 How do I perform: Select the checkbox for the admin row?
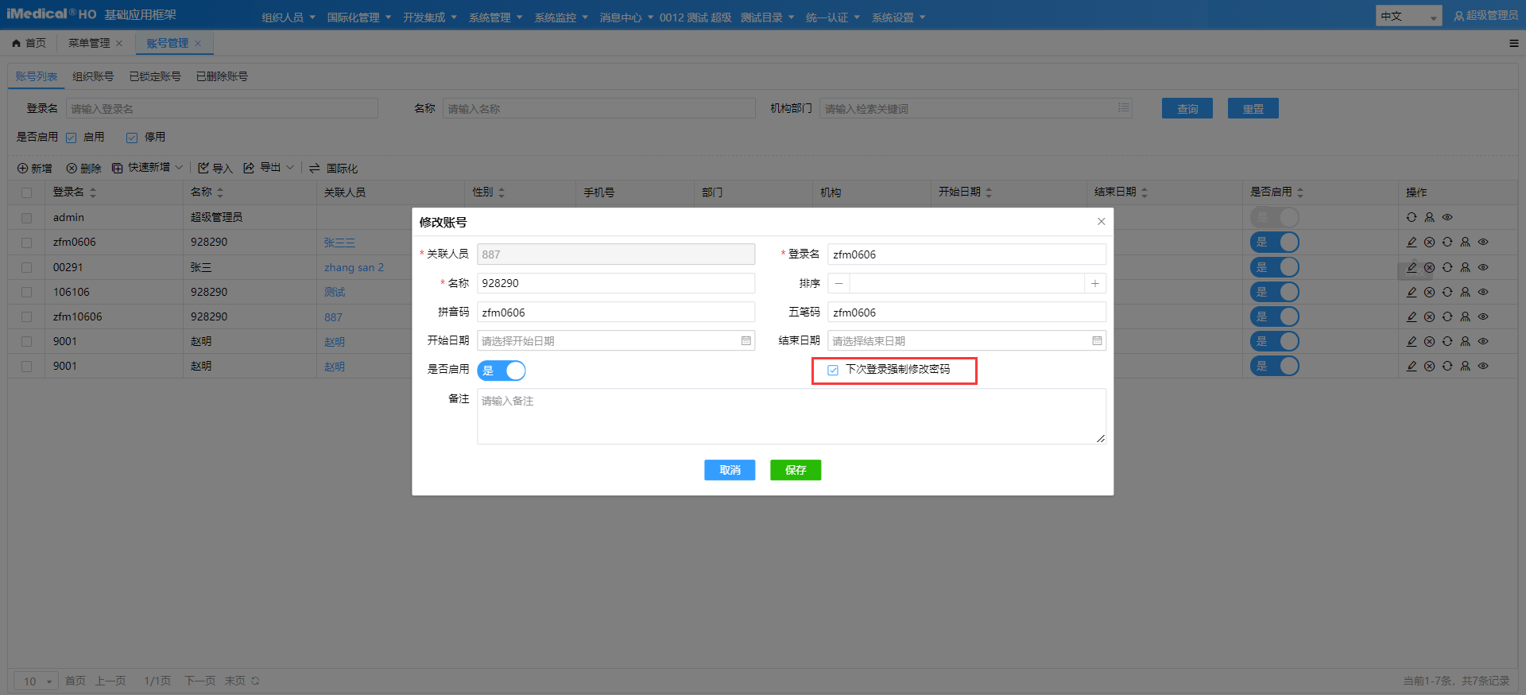tap(27, 217)
